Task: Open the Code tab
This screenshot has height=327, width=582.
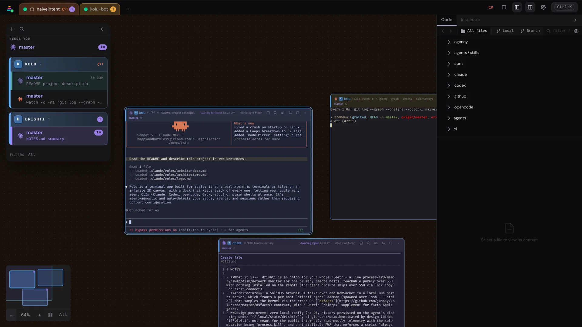Action: point(447,20)
